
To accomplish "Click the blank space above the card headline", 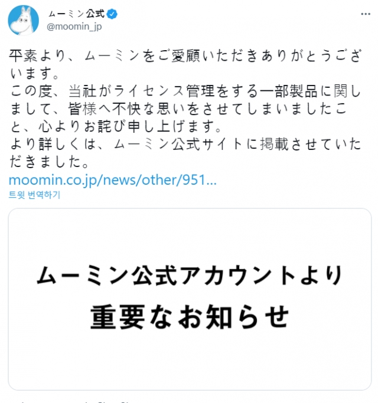I will 190,235.
